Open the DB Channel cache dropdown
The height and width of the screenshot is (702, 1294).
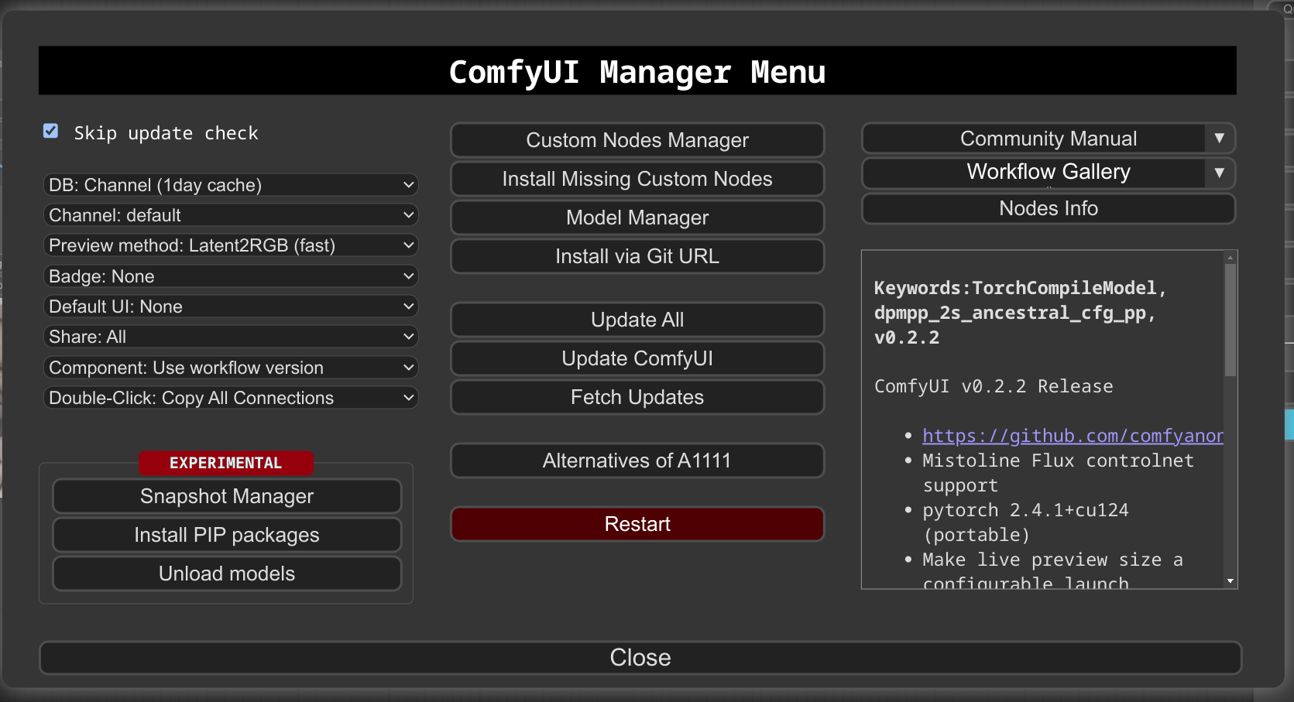click(x=231, y=185)
